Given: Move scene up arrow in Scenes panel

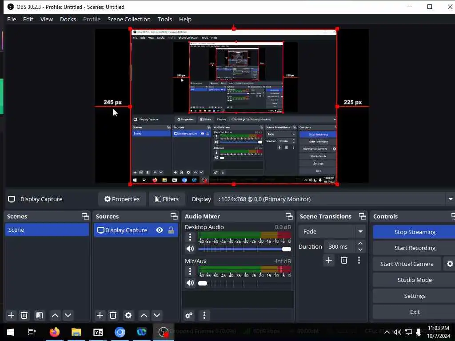Looking at the screenshot, I should tap(55, 315).
